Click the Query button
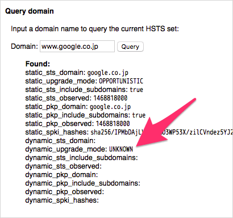 pyautogui.click(x=130, y=47)
